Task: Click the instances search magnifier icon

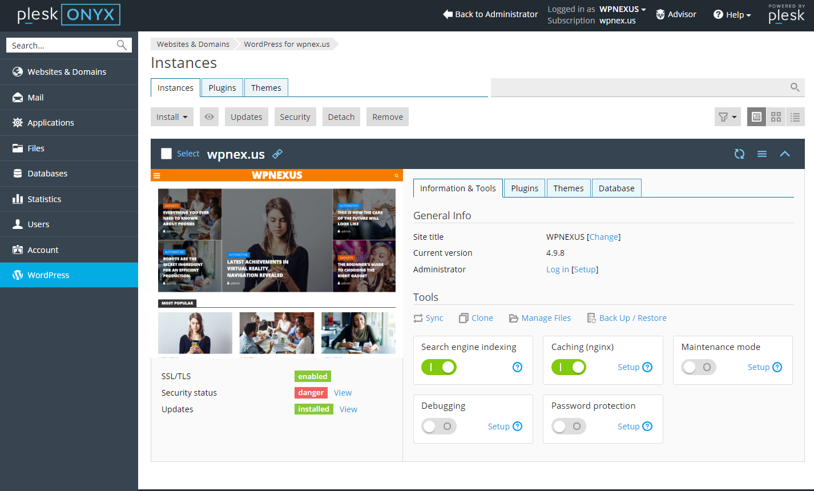Action: click(x=795, y=87)
